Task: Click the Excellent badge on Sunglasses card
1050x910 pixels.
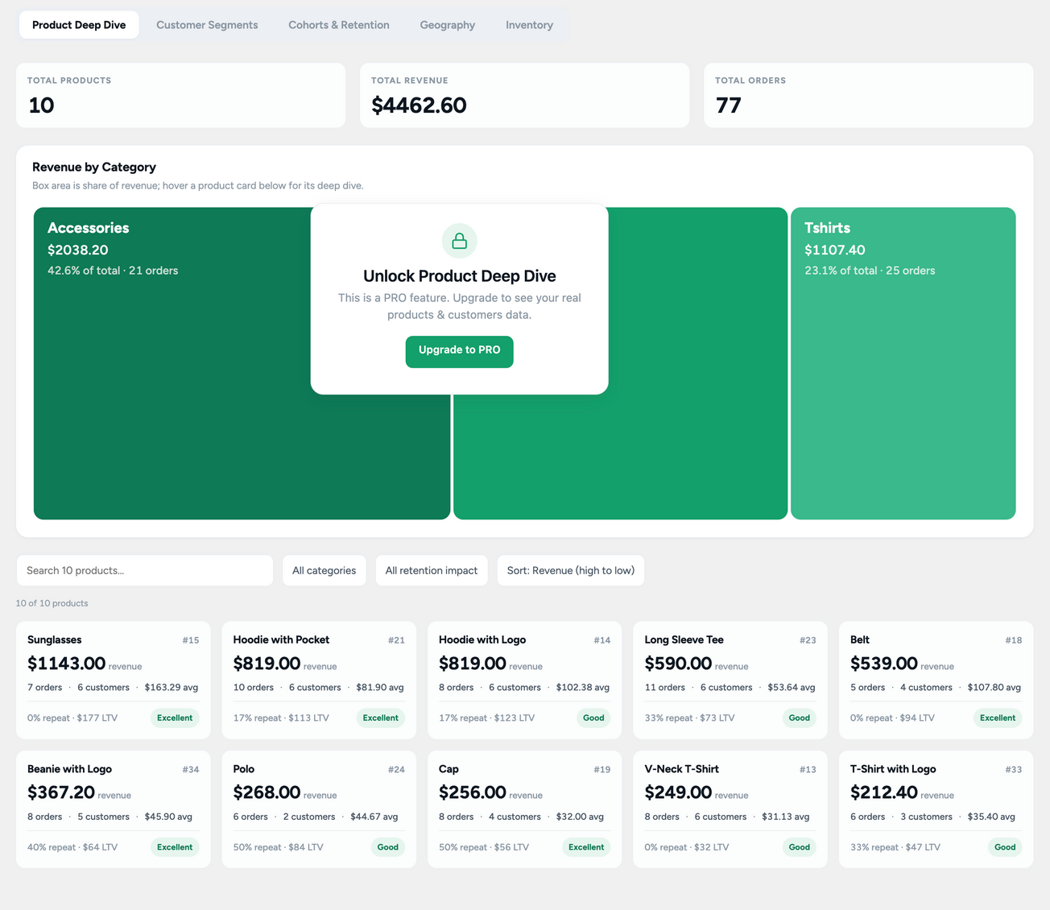Action: click(175, 718)
